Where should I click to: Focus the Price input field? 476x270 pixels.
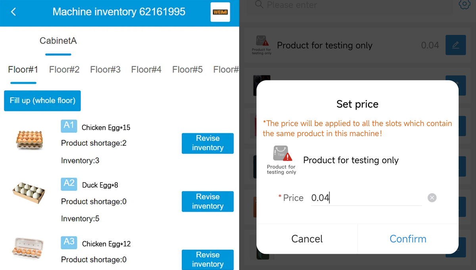(x=366, y=198)
